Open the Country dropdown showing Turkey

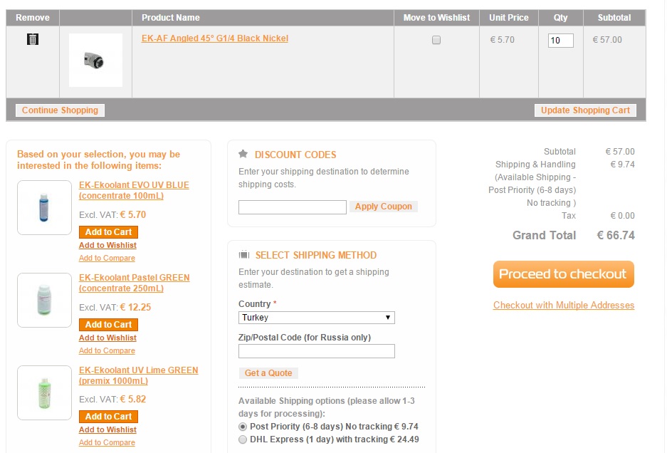(x=317, y=318)
